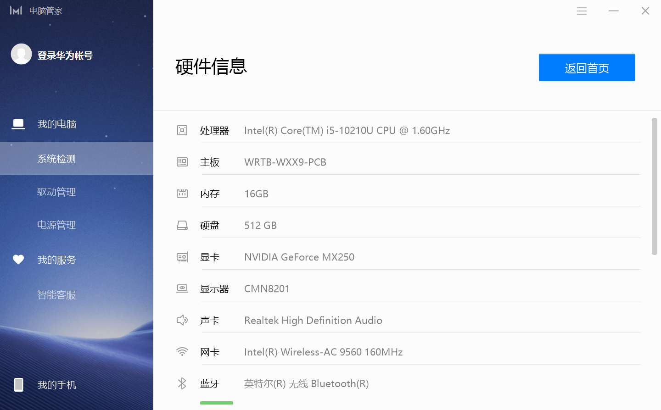Click the memory (内存) module icon
The height and width of the screenshot is (410, 661).
(x=182, y=194)
